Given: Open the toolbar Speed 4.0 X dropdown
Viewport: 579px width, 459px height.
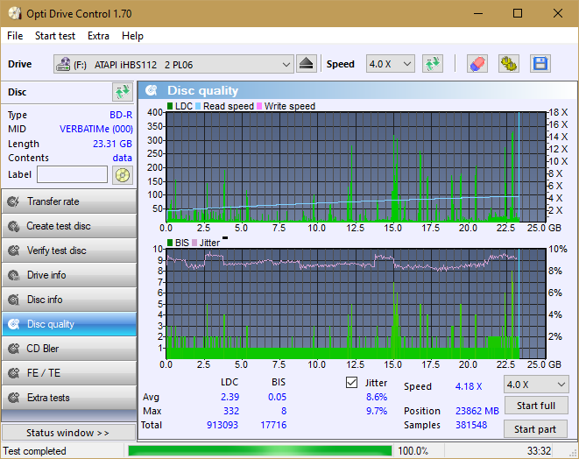Looking at the screenshot, I should 391,64.
